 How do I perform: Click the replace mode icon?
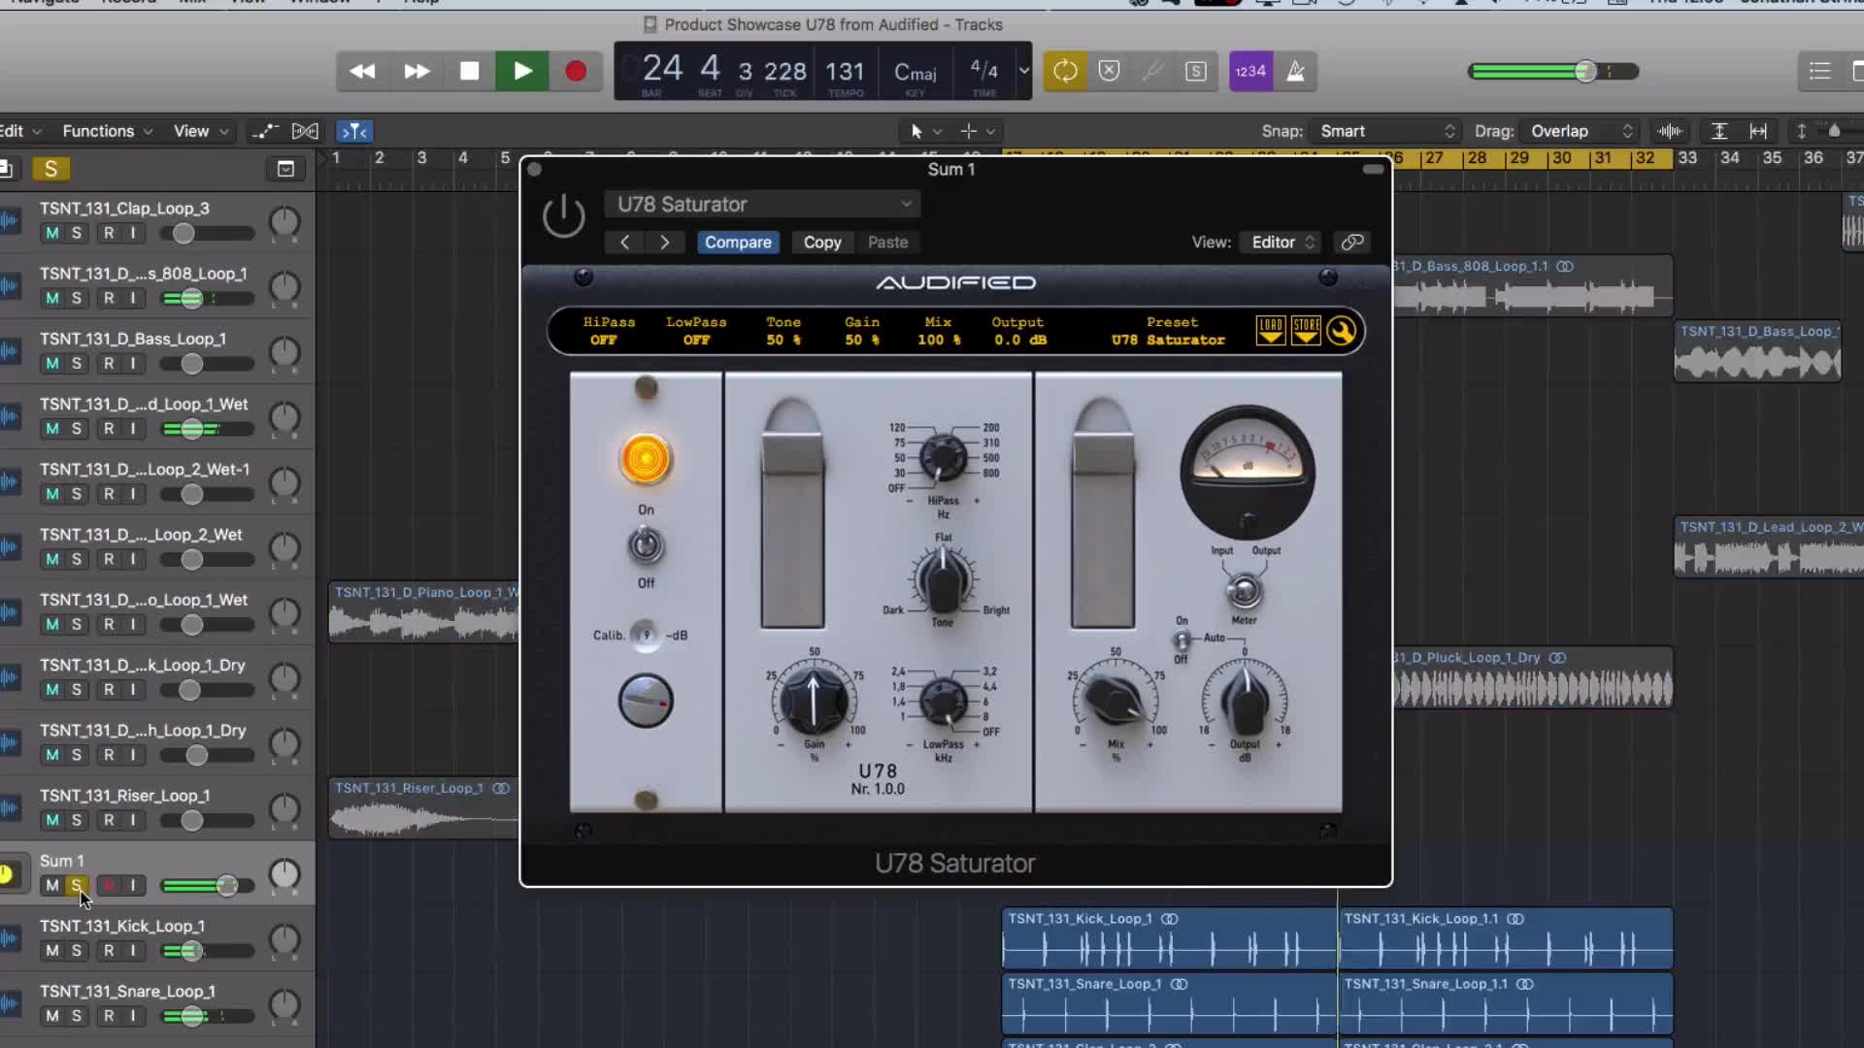click(x=1109, y=71)
